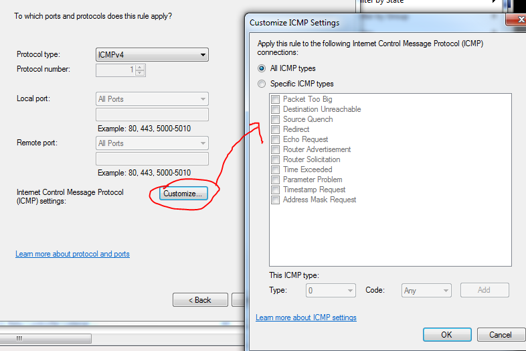Toggle the Router Advertisement checkbox
The height and width of the screenshot is (351, 526).
(x=275, y=149)
